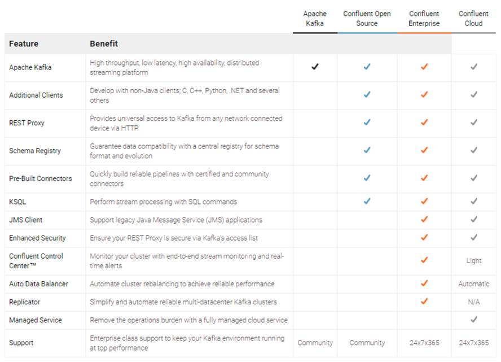Click the Automatic value for Auto Data Balancer
This screenshot has height=362, width=501.
[474, 284]
